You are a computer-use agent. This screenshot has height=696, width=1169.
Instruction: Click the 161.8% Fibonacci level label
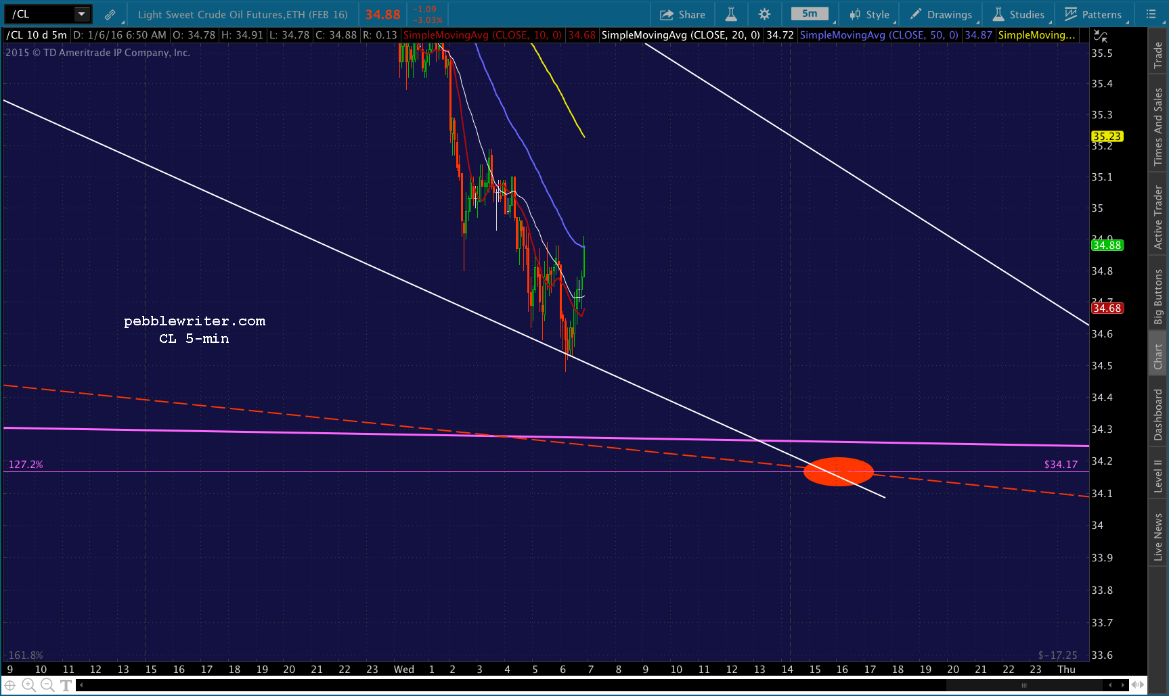click(26, 655)
